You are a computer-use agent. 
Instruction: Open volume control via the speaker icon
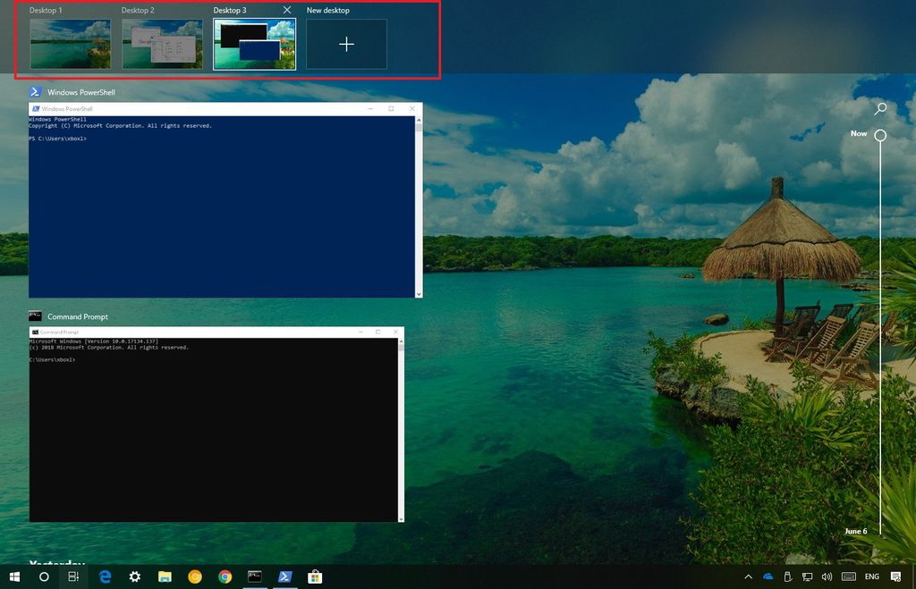tap(826, 576)
